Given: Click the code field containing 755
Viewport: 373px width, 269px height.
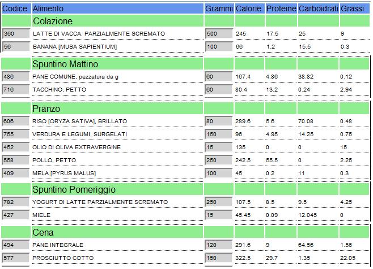Looking at the screenshot, I should [16, 134].
